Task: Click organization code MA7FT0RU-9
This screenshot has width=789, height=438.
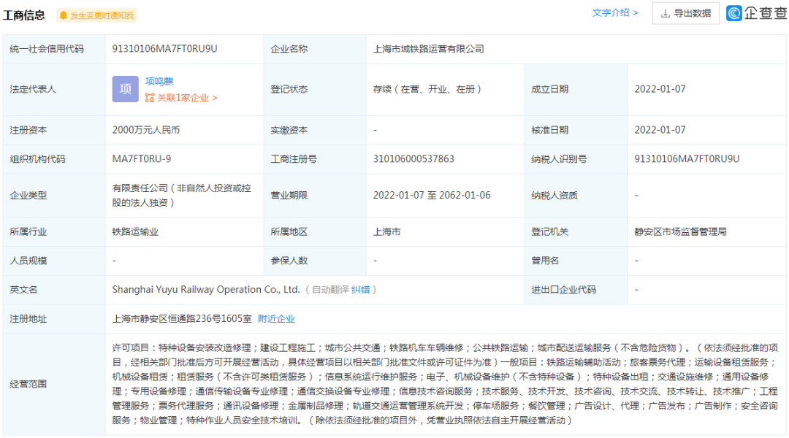Action: (x=142, y=159)
